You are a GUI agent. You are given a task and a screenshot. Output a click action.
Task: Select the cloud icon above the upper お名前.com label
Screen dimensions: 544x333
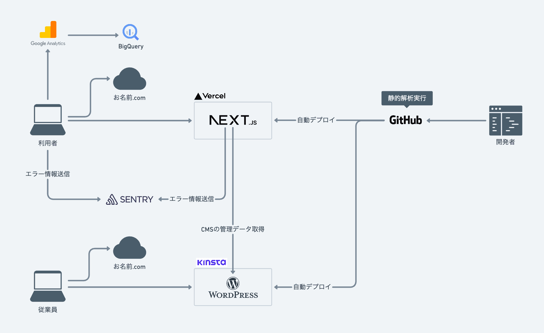[x=129, y=79]
